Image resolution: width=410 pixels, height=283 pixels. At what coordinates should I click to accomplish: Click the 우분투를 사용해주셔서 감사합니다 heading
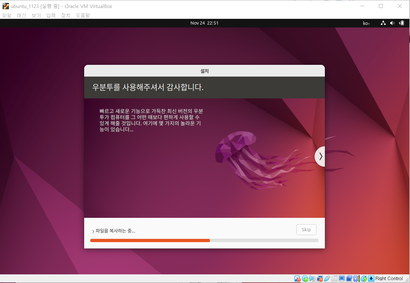[148, 87]
